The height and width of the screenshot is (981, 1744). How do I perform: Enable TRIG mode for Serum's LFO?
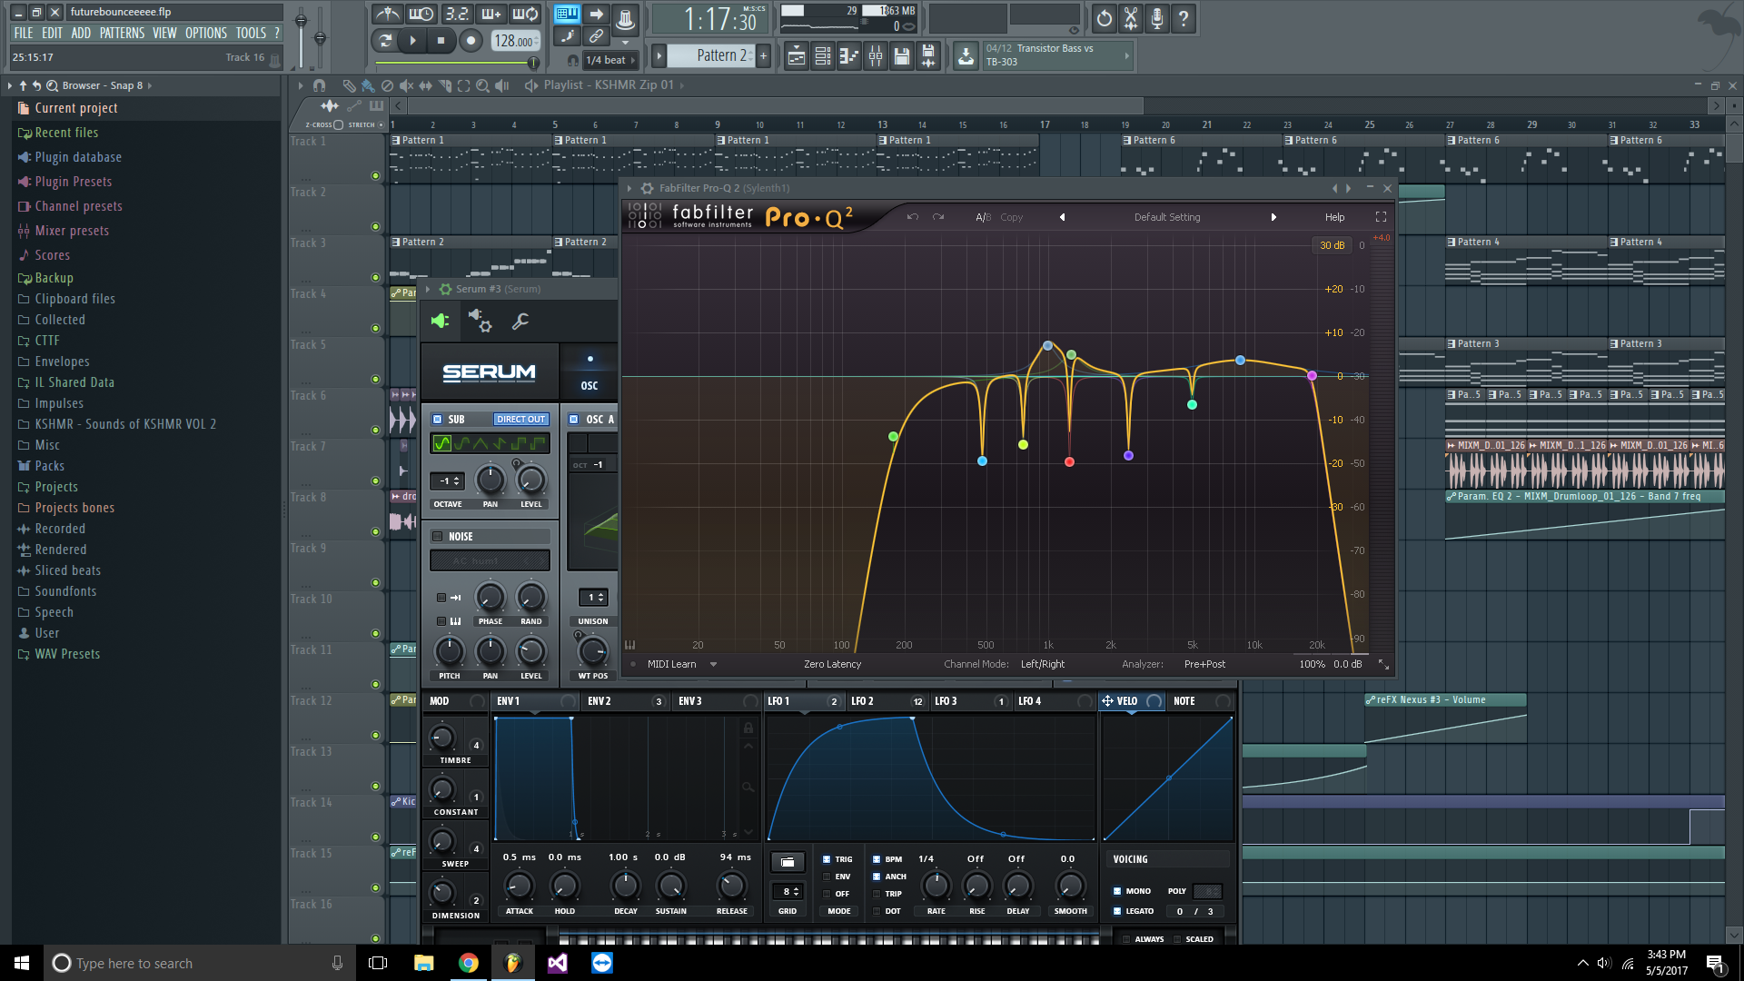click(x=826, y=858)
